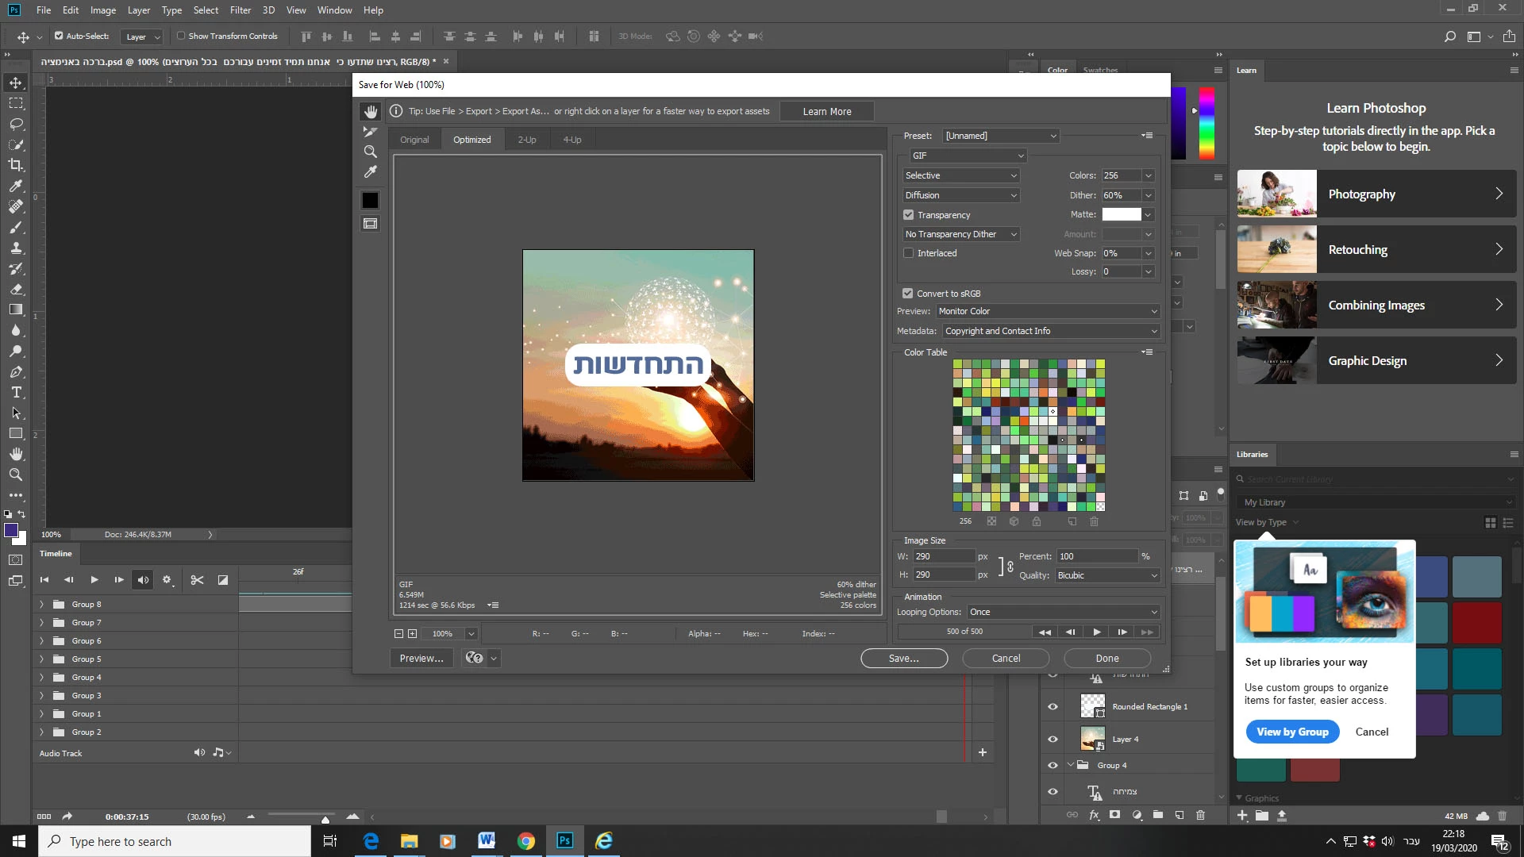
Task: Open the Filter menu
Action: 240,10
